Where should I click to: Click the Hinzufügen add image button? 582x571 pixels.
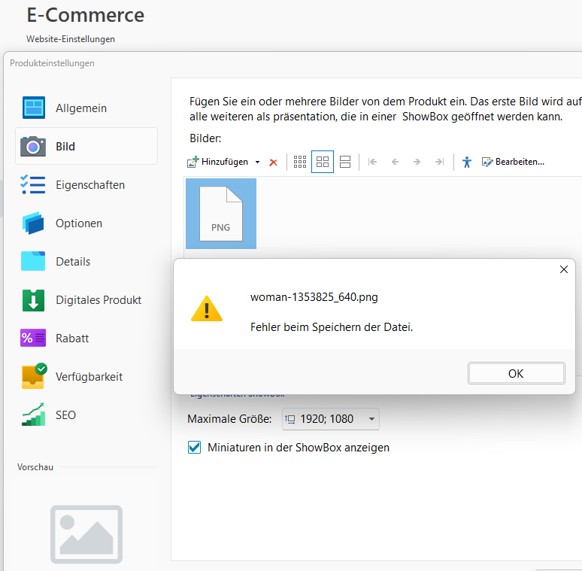coord(218,162)
